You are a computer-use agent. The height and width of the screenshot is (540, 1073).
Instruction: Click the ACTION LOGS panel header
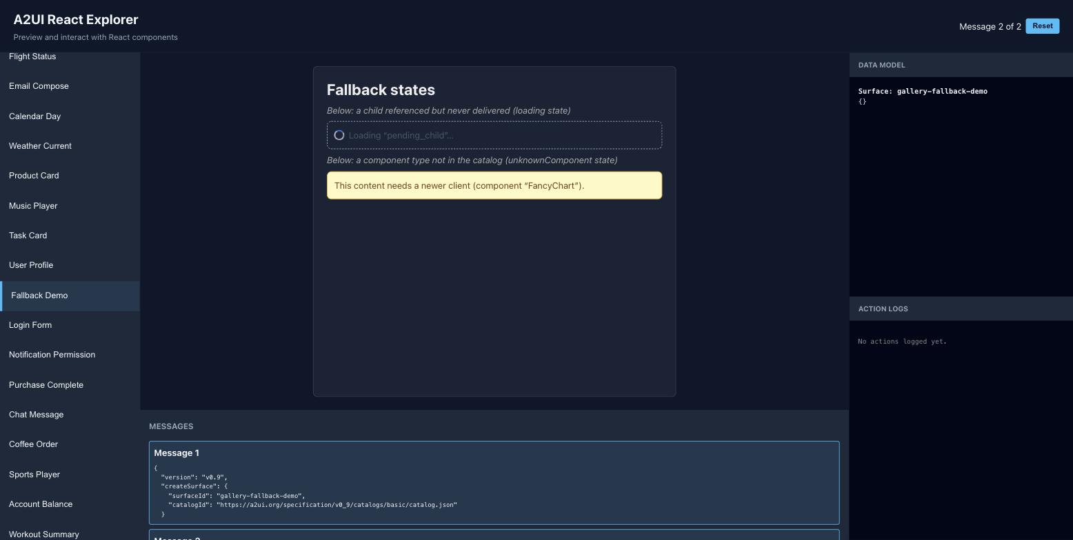(961, 309)
